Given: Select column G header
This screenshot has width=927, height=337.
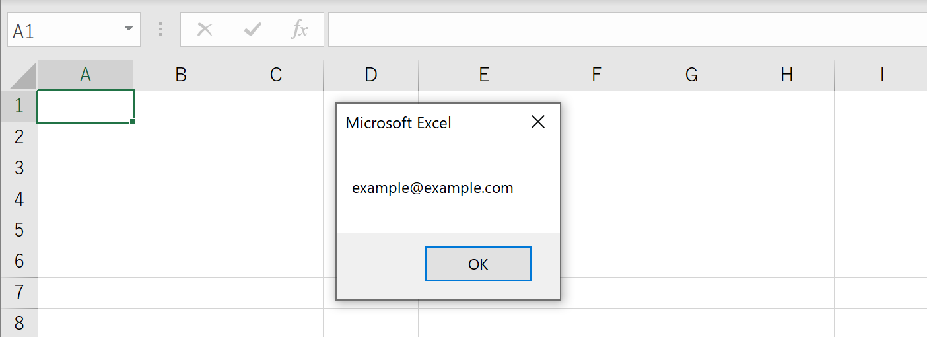Looking at the screenshot, I should [x=691, y=75].
